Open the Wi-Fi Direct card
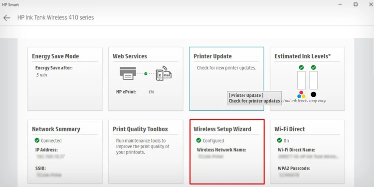Image resolution: width=374 pixels, height=187 pixels. pos(307,152)
